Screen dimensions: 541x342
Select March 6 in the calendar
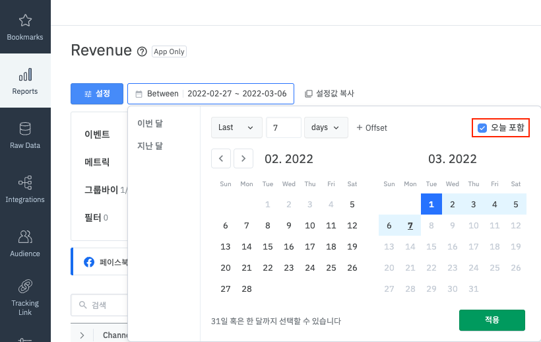coord(389,225)
